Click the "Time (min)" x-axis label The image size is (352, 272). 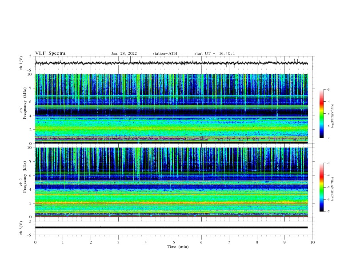[178, 247]
